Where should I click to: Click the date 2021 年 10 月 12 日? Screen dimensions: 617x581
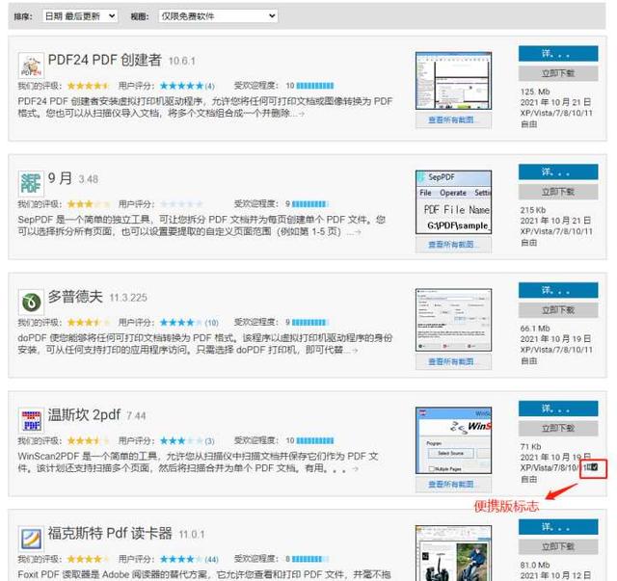(x=555, y=575)
